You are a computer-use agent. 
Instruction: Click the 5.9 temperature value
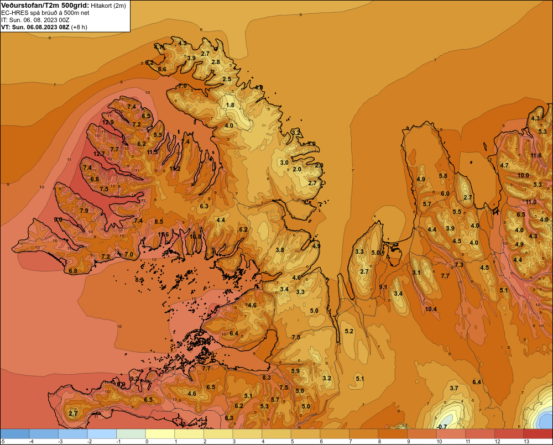point(295,371)
